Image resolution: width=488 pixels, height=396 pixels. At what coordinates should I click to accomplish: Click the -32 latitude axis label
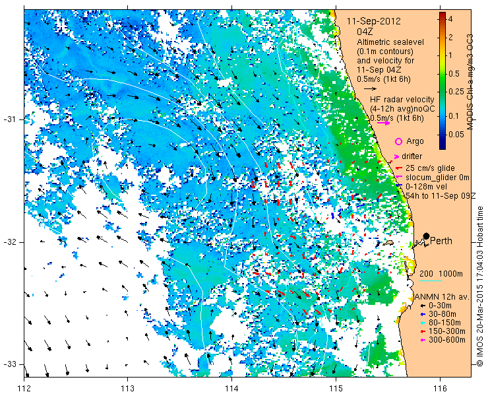click(x=11, y=242)
